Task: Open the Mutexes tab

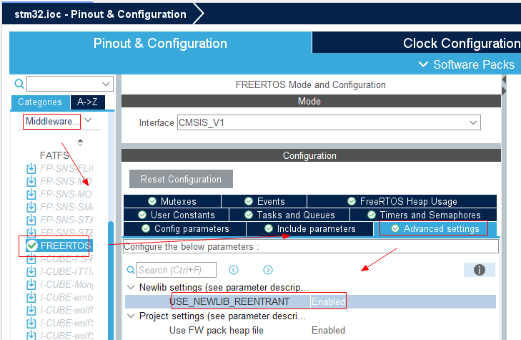Action: [172, 202]
